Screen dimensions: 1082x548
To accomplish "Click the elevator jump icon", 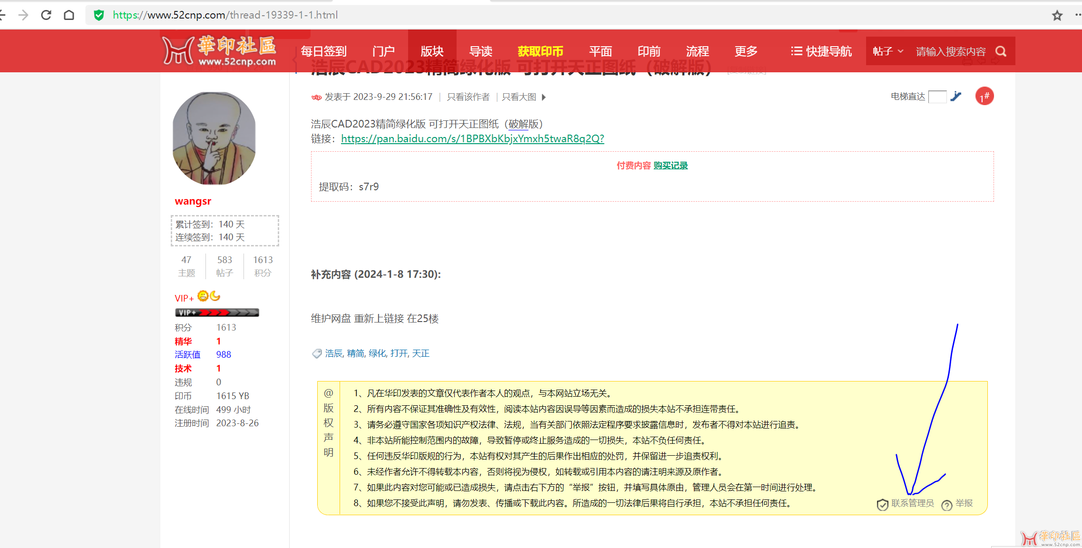I will pyautogui.click(x=956, y=97).
